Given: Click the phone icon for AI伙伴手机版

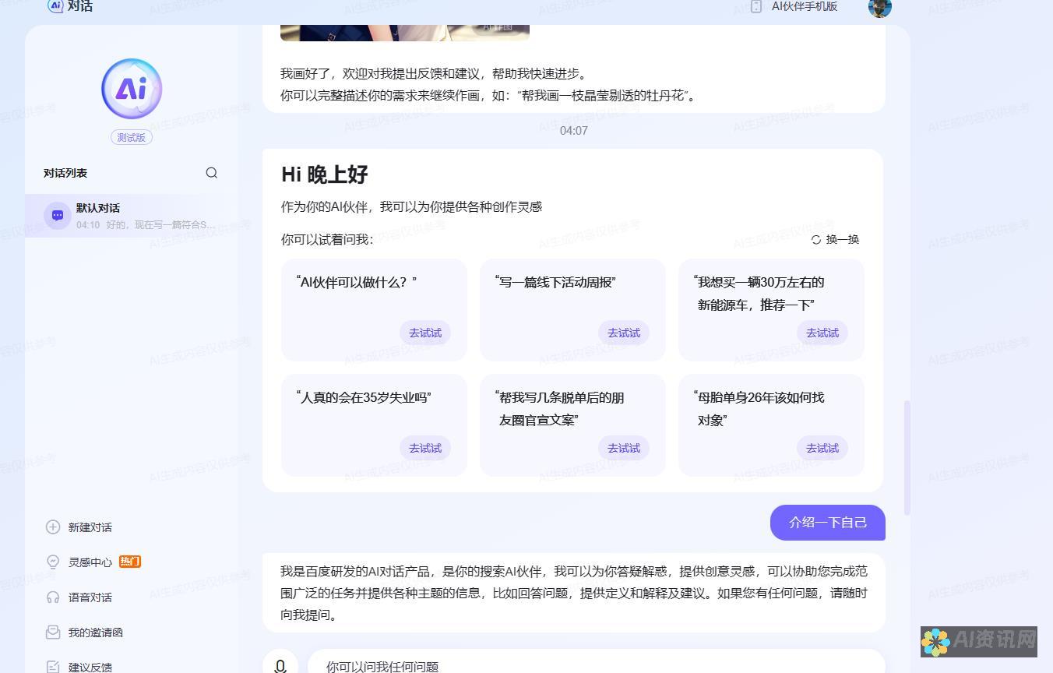Looking at the screenshot, I should point(756,6).
